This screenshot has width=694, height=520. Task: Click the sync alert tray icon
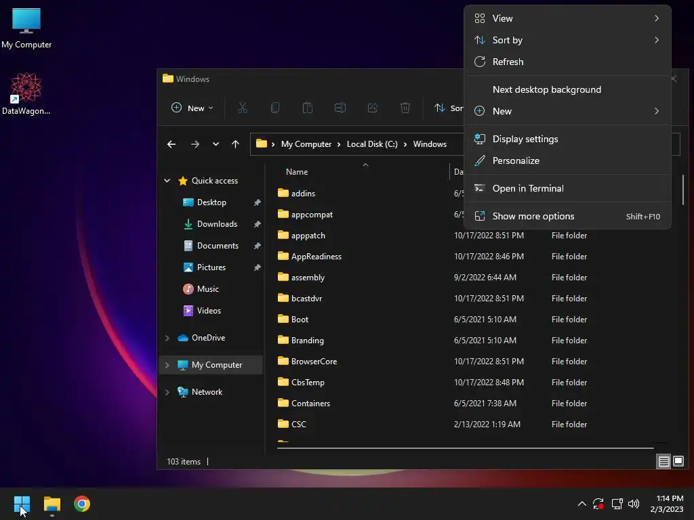(598, 504)
